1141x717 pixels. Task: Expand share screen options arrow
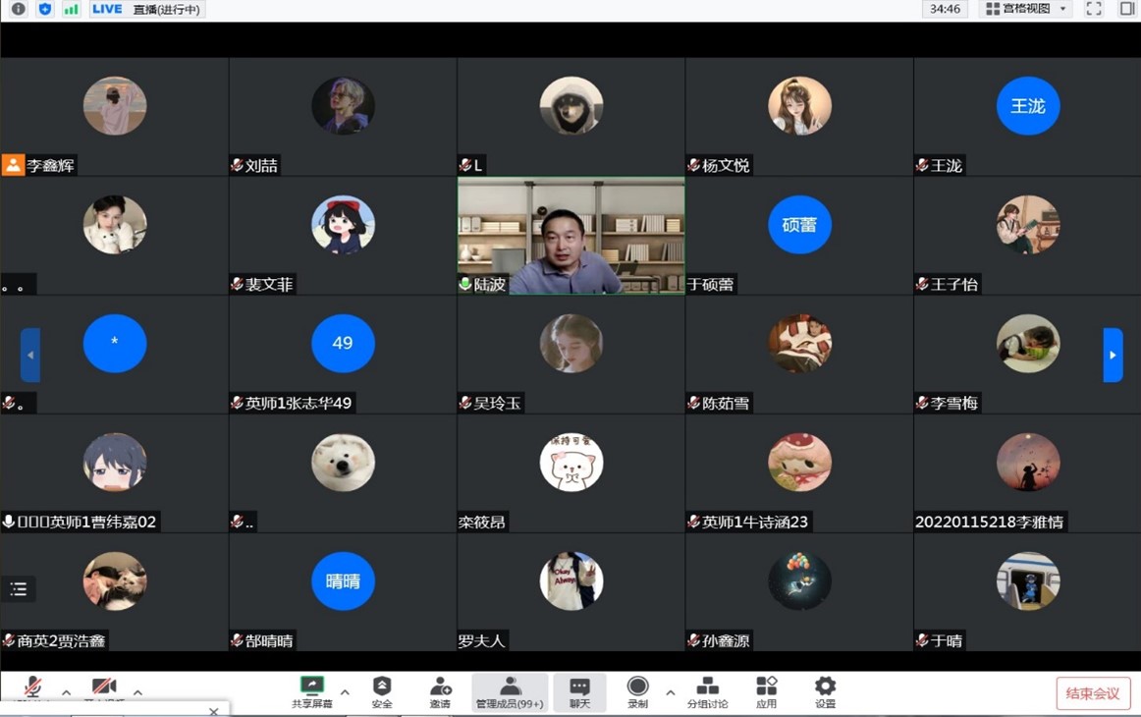pos(345,692)
